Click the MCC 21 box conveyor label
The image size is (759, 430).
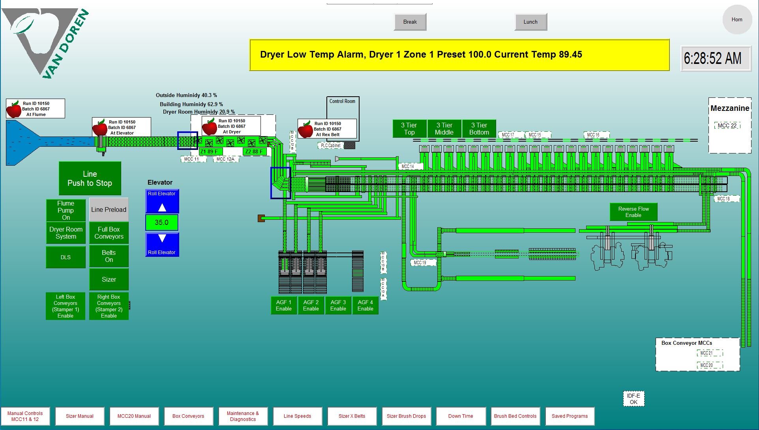click(709, 353)
